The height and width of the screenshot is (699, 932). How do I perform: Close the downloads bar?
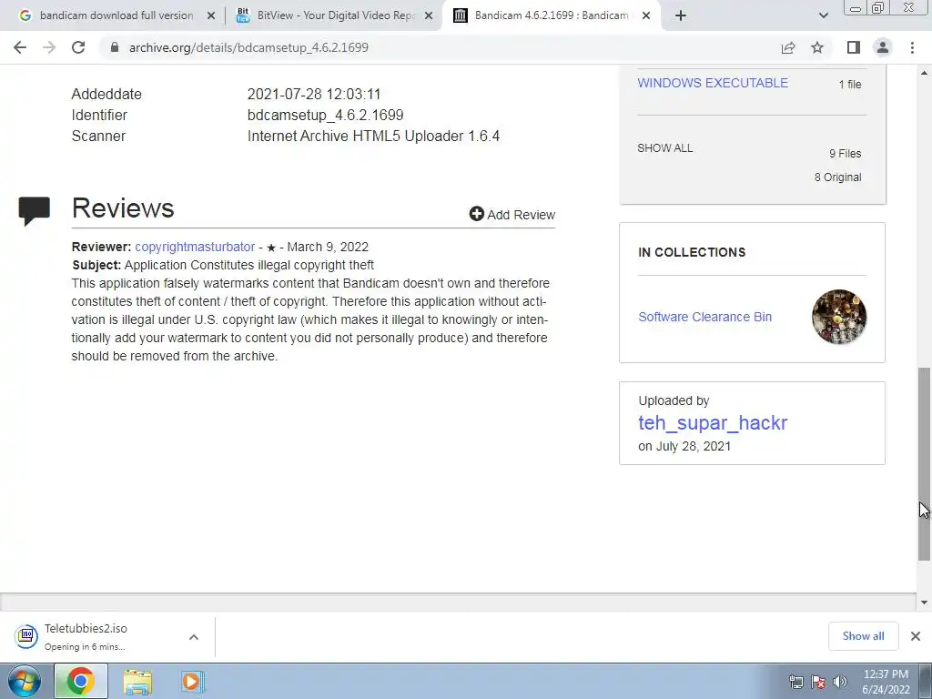click(x=916, y=636)
